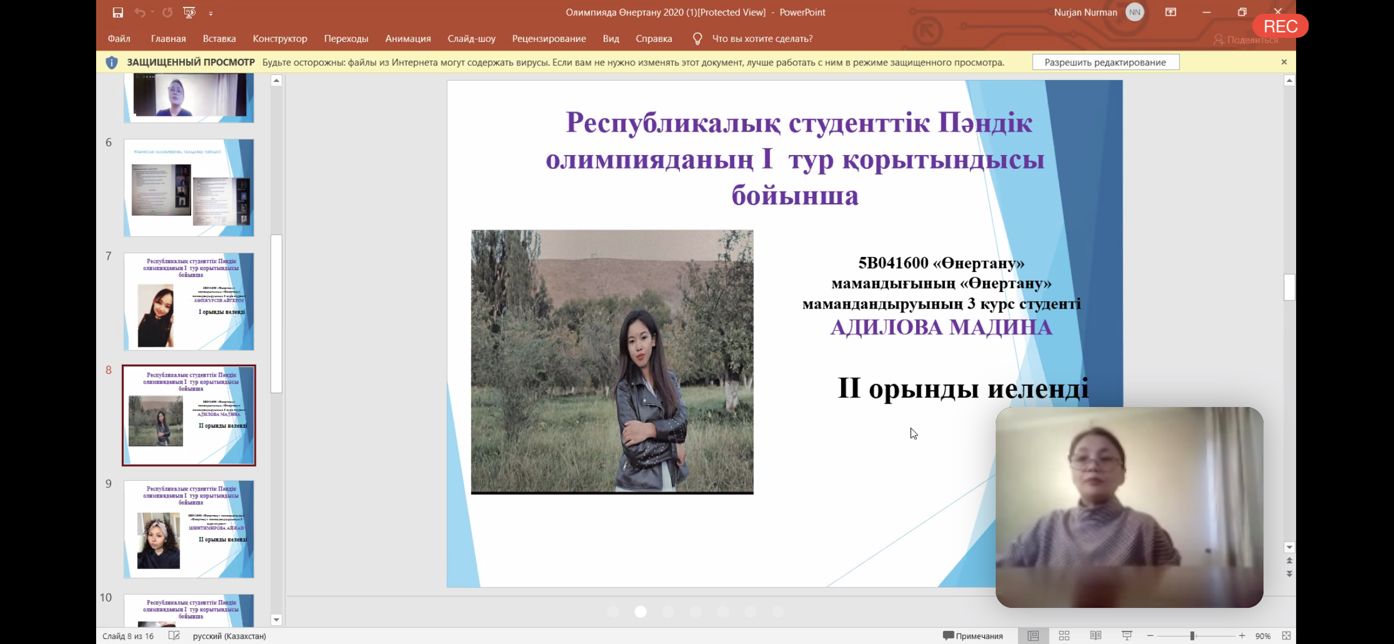This screenshot has width=1394, height=644.
Task: Click 'II орынды иеленді' text
Action: point(963,389)
